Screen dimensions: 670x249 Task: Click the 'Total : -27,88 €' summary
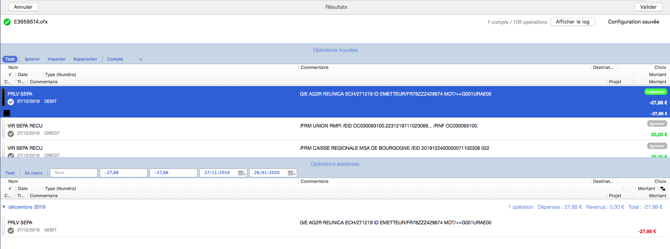click(x=645, y=207)
